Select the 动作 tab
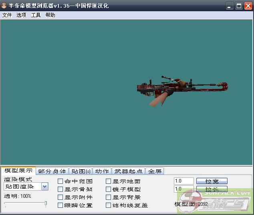Image resolution: width=254 pixels, height=215 pixels. point(102,171)
